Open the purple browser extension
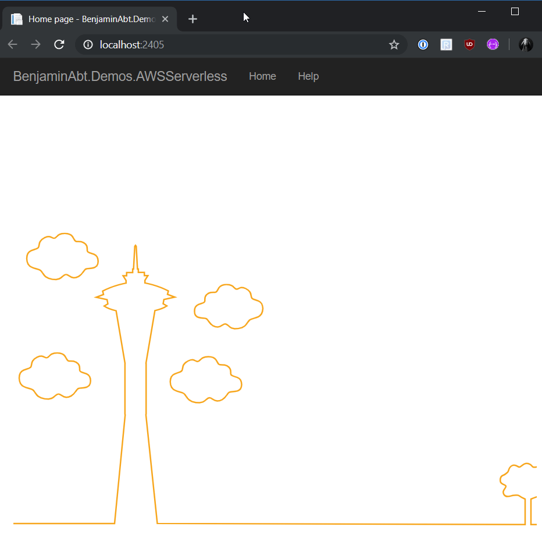This screenshot has height=548, width=542. [x=493, y=44]
